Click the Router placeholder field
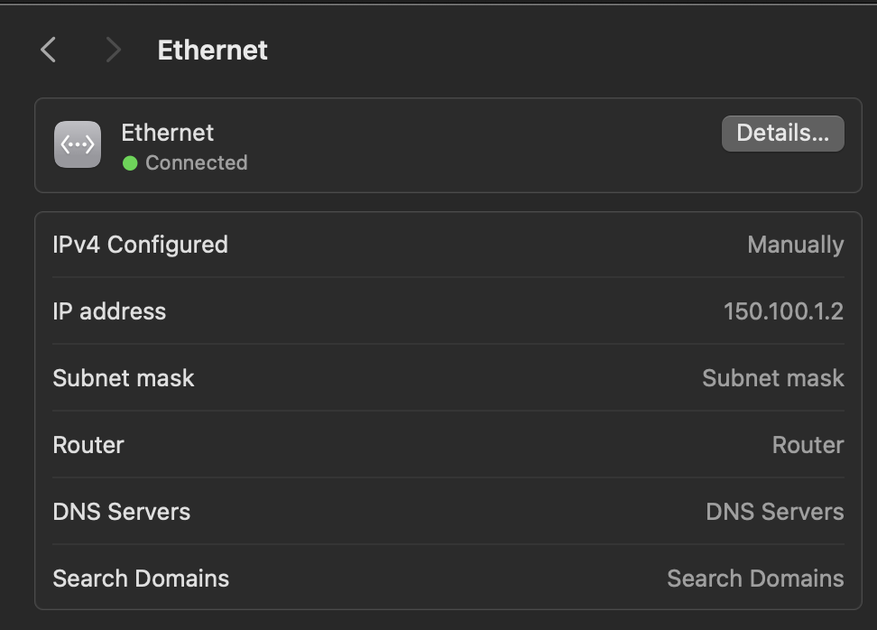Screen dimensions: 877x630 tap(808, 445)
